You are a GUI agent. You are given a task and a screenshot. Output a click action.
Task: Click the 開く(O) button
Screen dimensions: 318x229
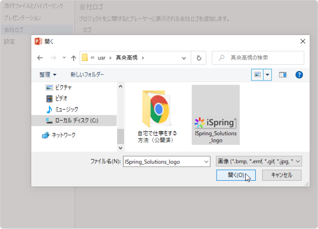[x=236, y=175]
